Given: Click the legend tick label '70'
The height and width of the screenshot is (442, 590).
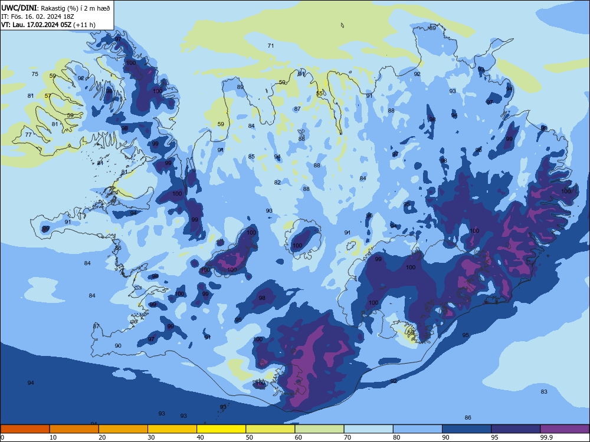Looking at the screenshot, I should tap(348, 437).
